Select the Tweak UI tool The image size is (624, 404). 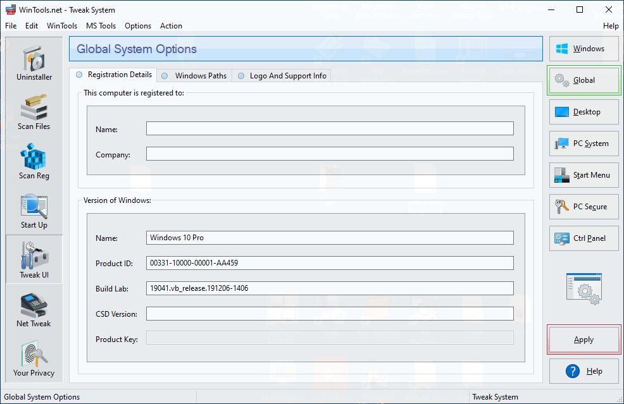34,260
